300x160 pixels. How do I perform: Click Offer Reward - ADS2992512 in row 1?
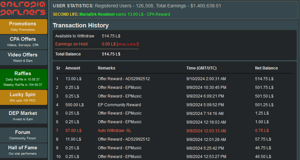pyautogui.click(x=124, y=79)
